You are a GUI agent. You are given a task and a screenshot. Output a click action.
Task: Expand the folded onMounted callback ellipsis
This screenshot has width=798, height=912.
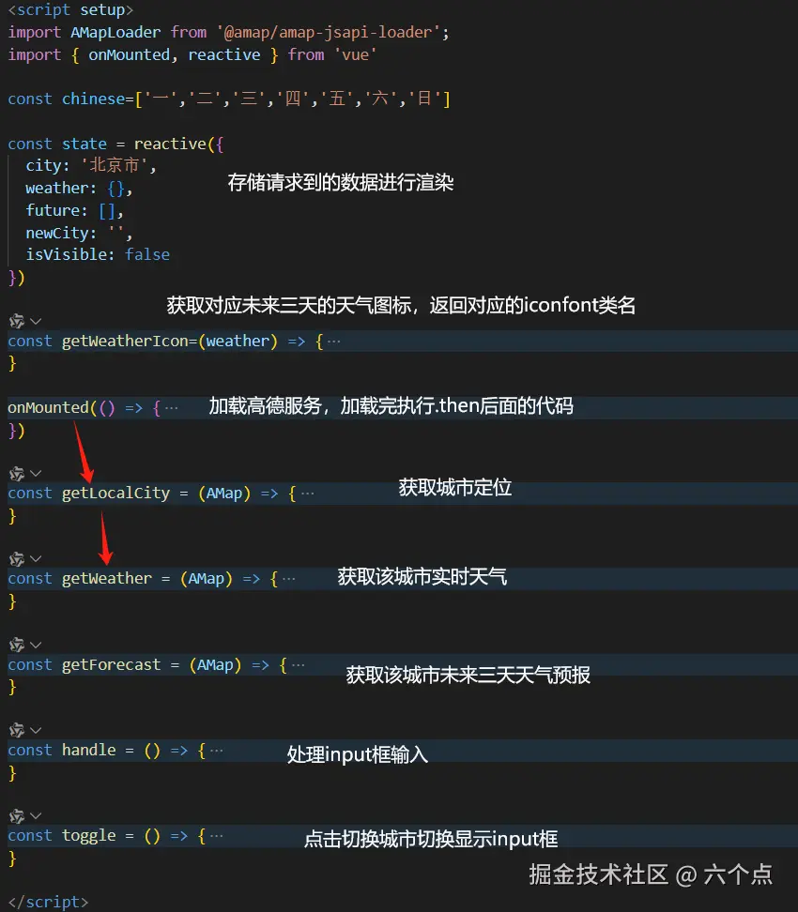click(x=171, y=408)
